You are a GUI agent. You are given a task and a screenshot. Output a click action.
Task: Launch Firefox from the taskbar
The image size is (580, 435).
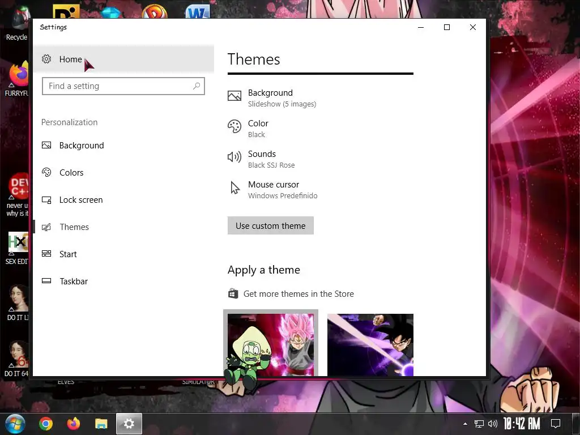(73, 424)
